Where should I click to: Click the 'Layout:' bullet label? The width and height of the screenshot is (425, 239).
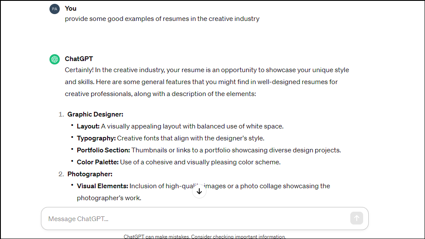point(88,126)
